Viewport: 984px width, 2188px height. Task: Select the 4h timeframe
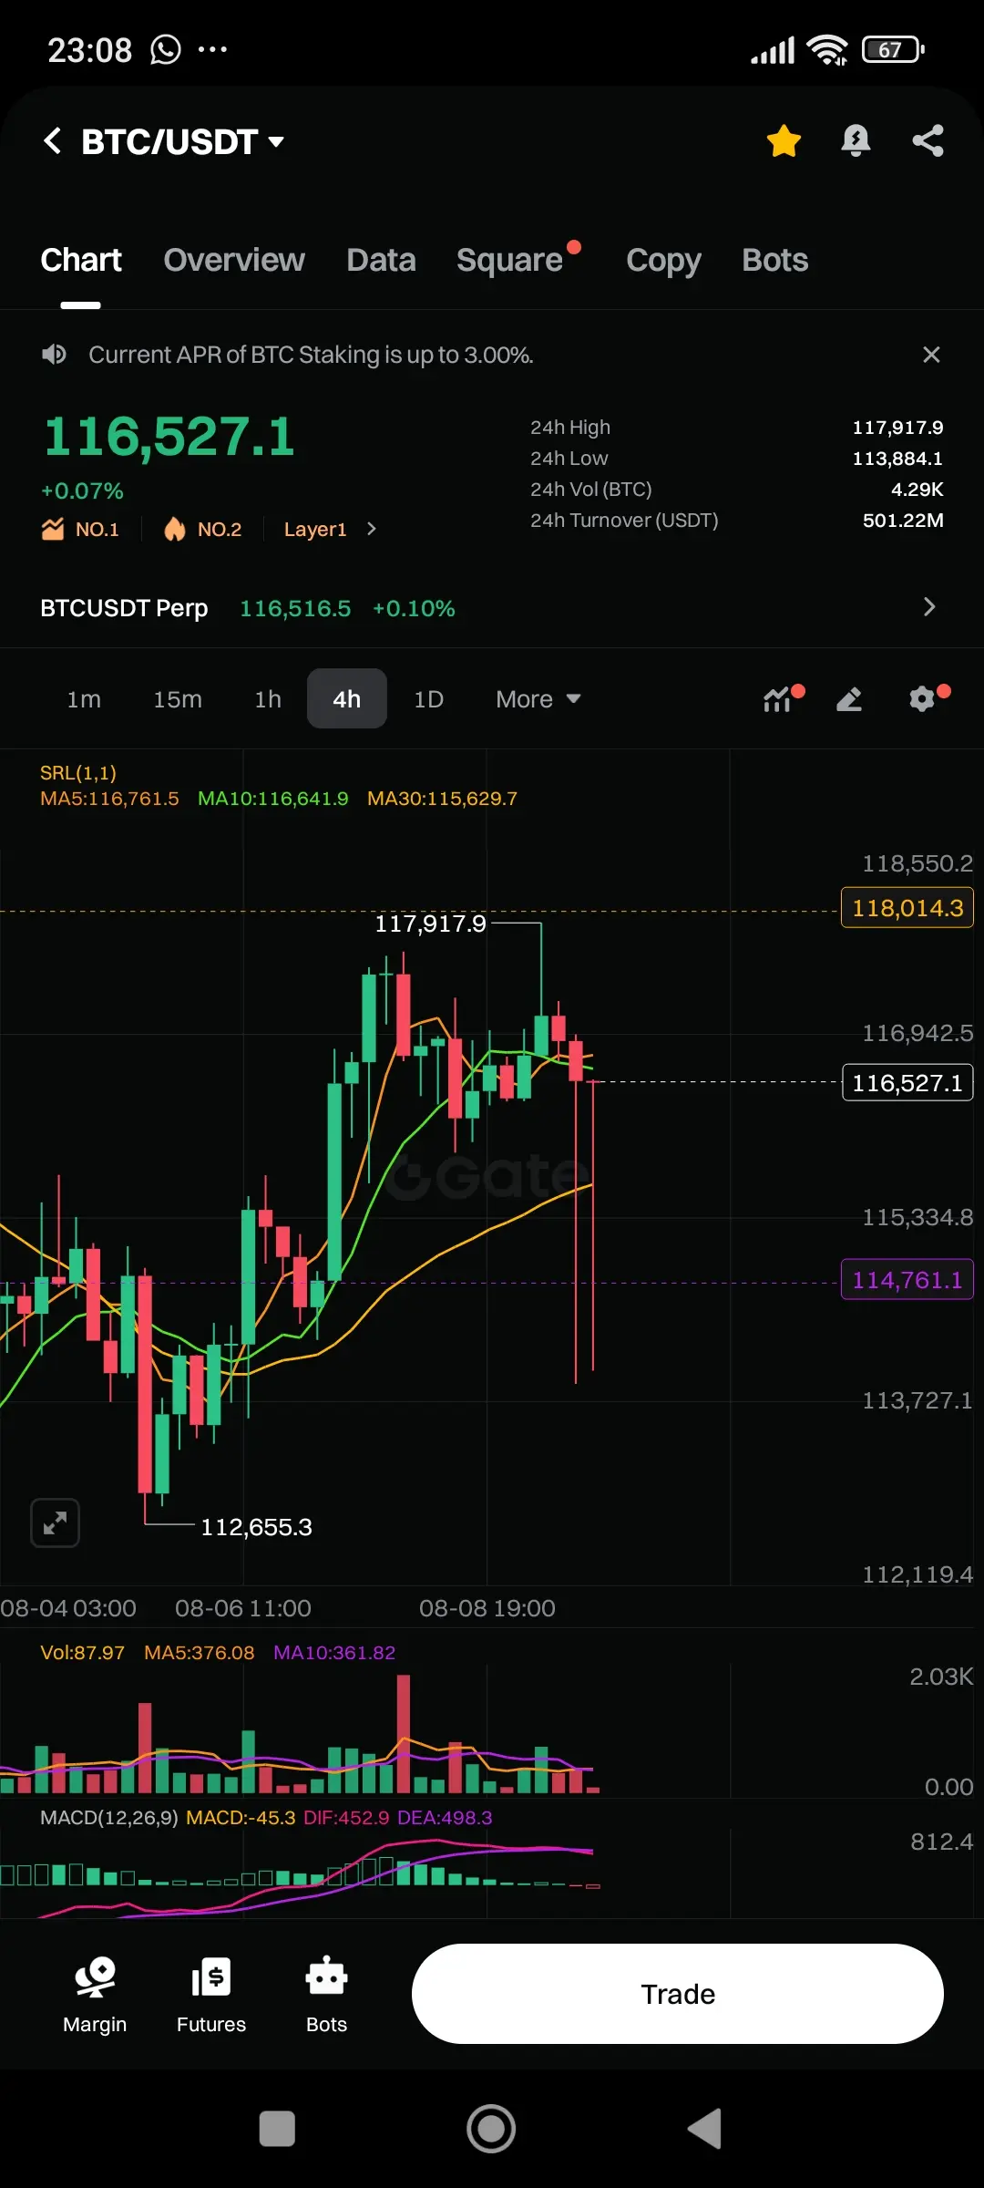pos(346,698)
